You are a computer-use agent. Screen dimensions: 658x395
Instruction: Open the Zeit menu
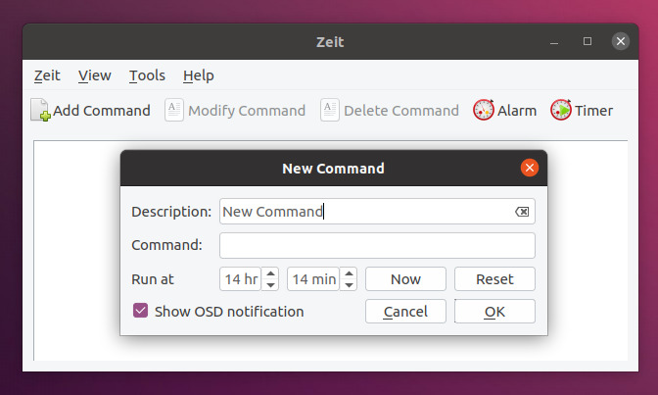click(47, 75)
